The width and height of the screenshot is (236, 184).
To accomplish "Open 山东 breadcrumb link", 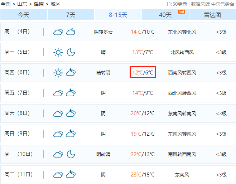I will click(22, 4).
